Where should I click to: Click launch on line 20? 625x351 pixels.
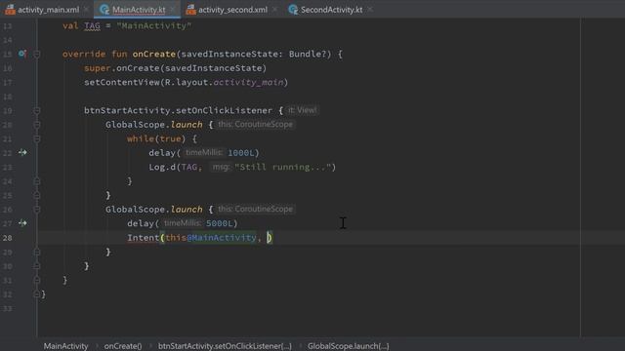click(x=187, y=125)
